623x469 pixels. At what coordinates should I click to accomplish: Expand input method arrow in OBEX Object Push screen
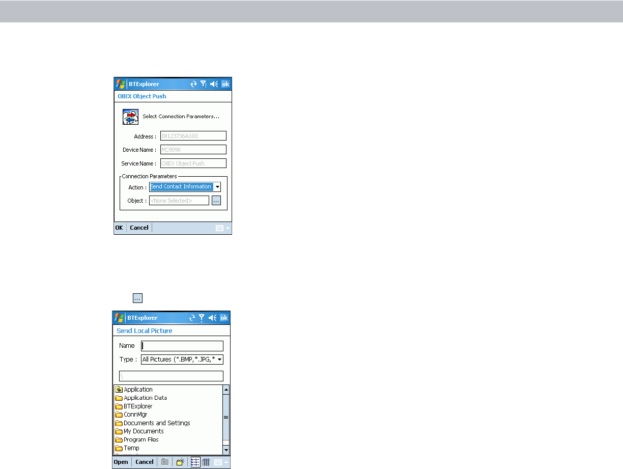click(x=228, y=228)
